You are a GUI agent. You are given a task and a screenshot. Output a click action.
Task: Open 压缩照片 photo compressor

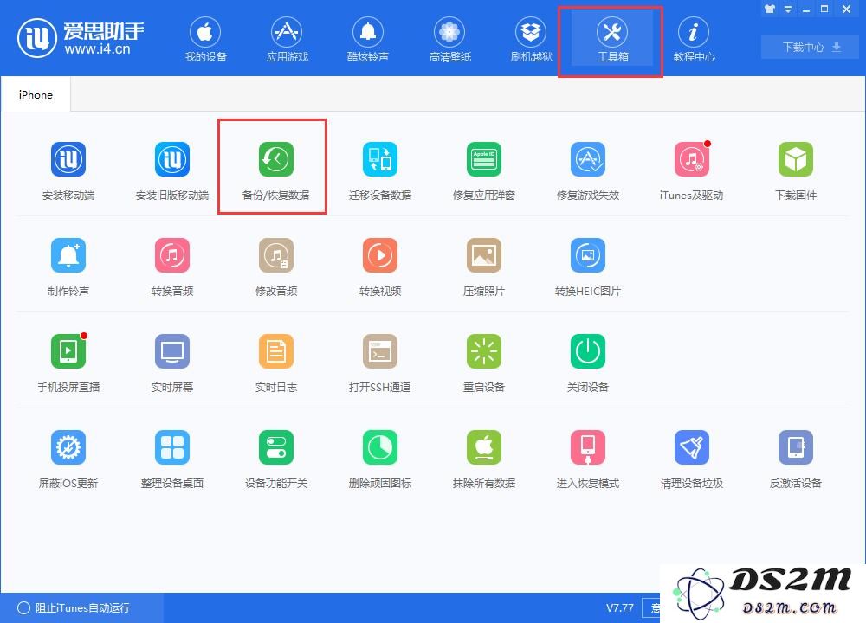484,267
